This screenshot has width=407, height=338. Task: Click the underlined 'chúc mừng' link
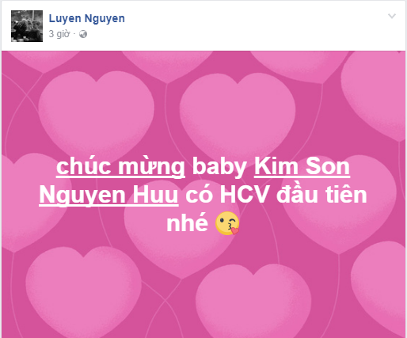tap(120, 167)
